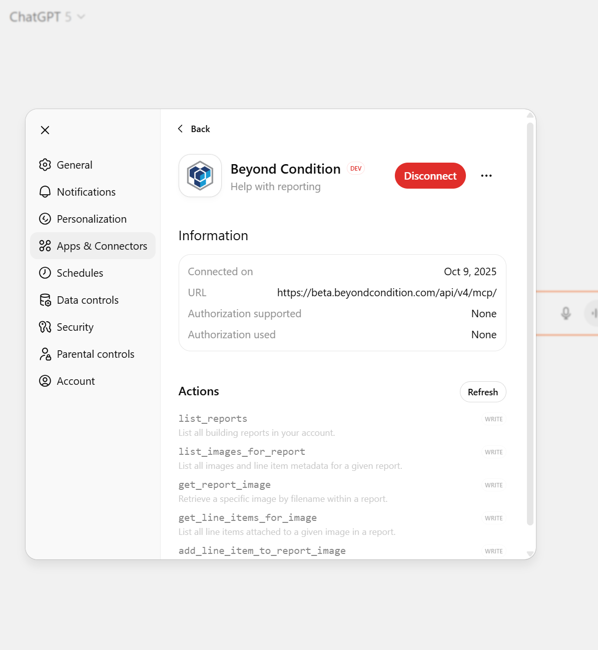The image size is (598, 650).
Task: Open the ChatGPT 5 model selector dropdown
Action: [x=48, y=17]
